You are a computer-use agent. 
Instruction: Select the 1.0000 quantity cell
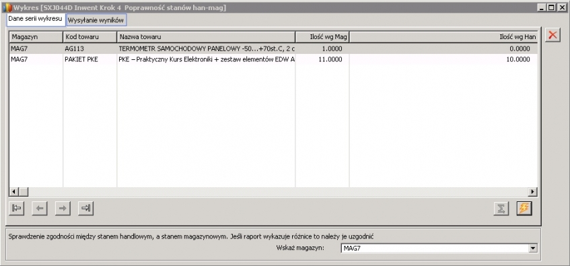click(322, 48)
